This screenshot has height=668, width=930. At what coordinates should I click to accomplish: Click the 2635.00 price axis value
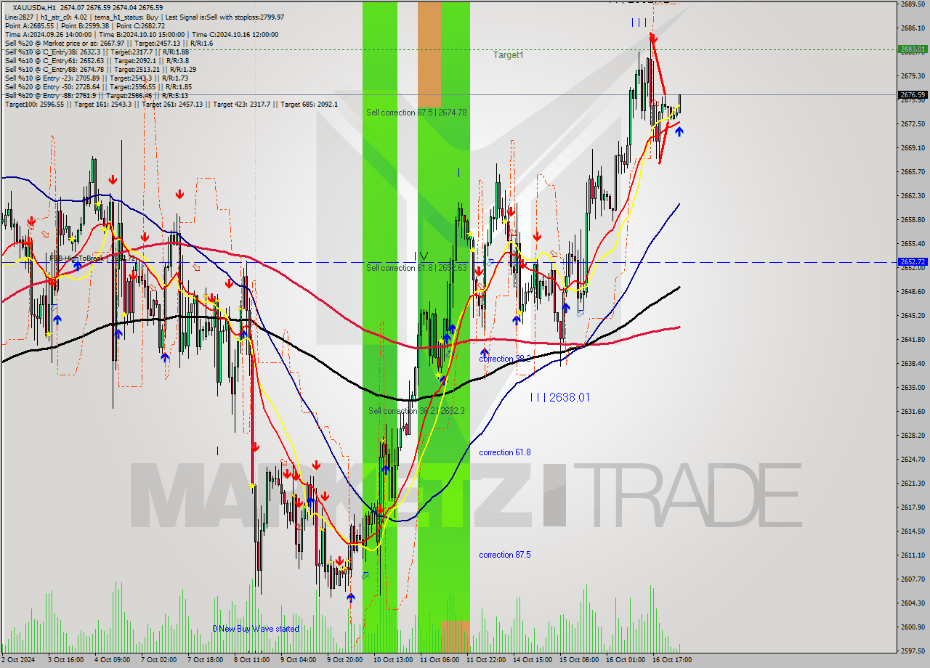[913, 387]
